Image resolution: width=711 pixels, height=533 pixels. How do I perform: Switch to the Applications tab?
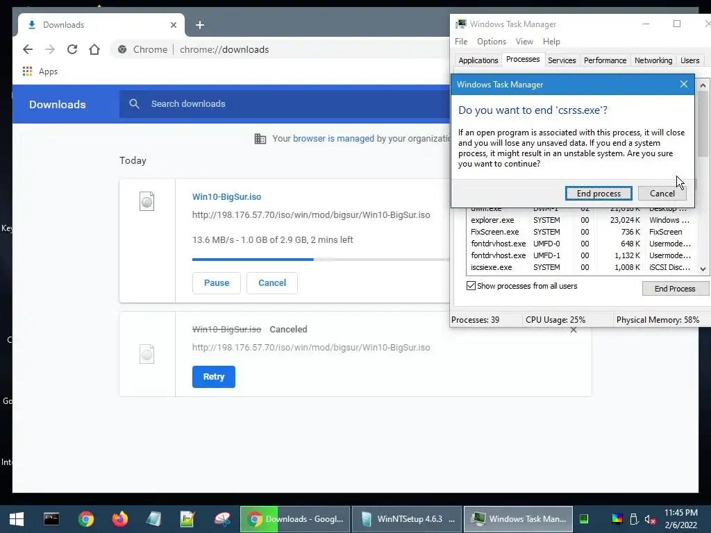click(x=478, y=60)
